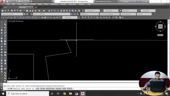Select the Erase modify tool
The height and width of the screenshot is (96, 170).
(x=5, y=22)
